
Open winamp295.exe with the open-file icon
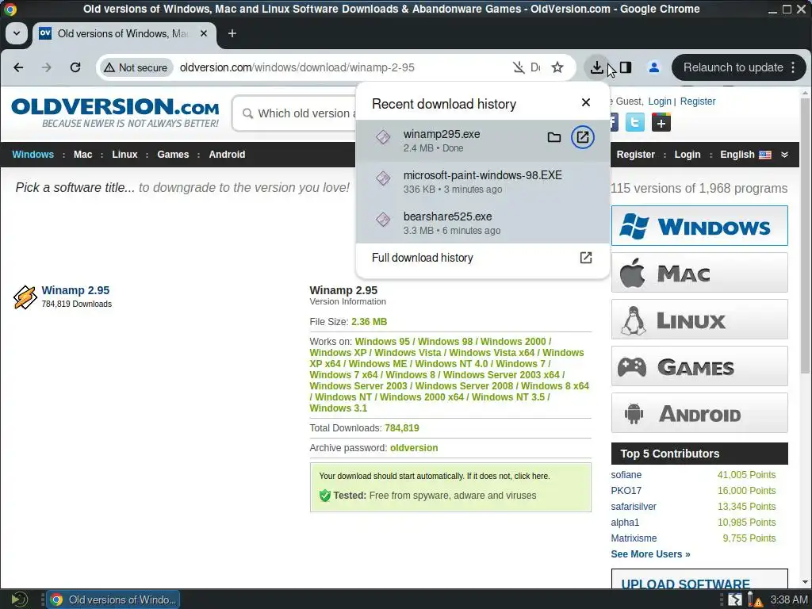(583, 137)
